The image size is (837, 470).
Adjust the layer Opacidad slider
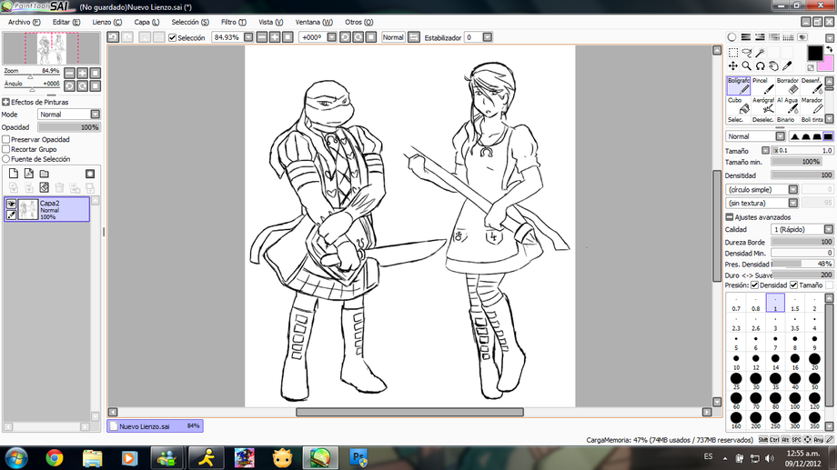click(x=69, y=127)
